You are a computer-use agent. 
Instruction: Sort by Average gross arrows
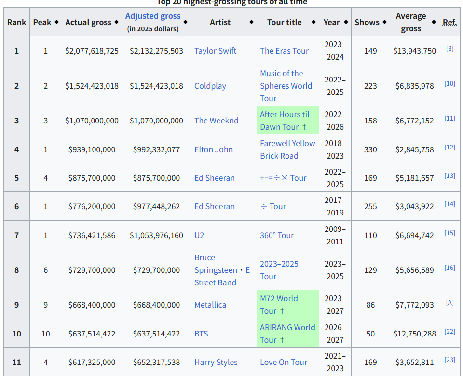[x=434, y=22]
